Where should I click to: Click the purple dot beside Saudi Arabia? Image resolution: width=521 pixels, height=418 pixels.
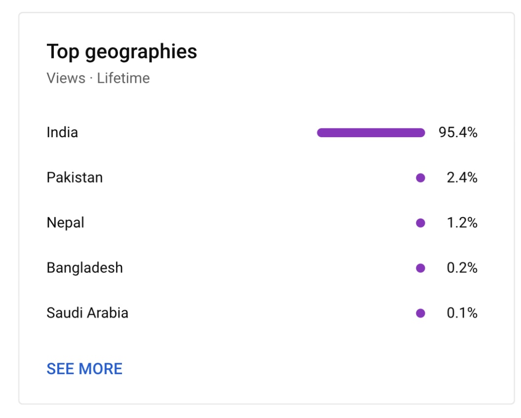(420, 313)
